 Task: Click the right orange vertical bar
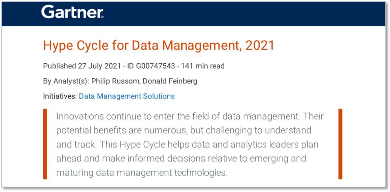(x=340, y=144)
